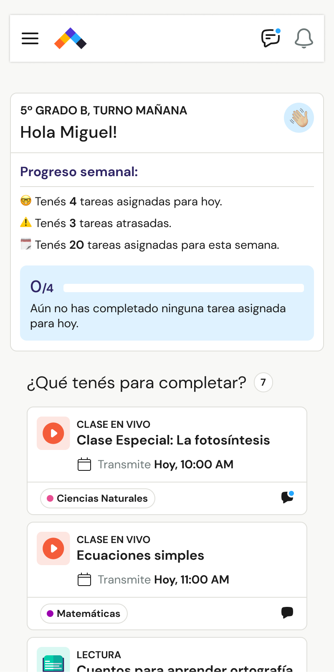Open the chat messages icon in header

[x=271, y=38]
